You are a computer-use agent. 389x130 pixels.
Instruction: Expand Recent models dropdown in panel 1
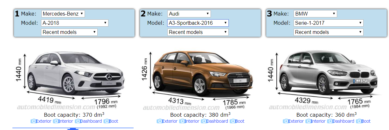click(69, 32)
